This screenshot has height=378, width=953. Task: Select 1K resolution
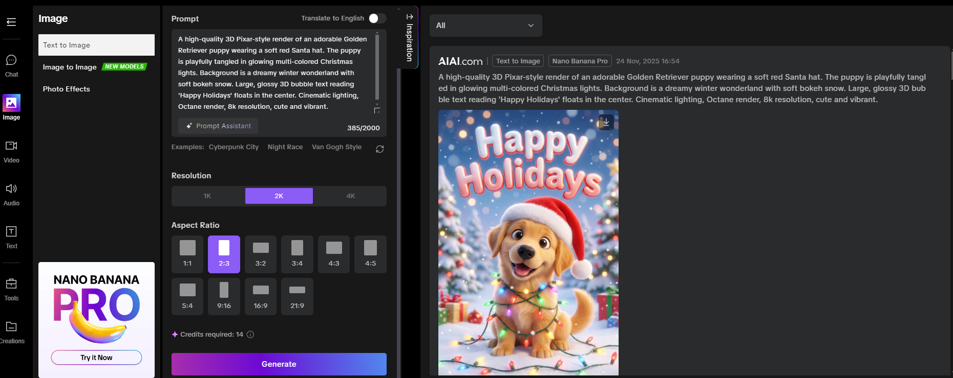coord(207,196)
